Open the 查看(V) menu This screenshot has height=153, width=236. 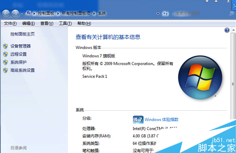47,24
